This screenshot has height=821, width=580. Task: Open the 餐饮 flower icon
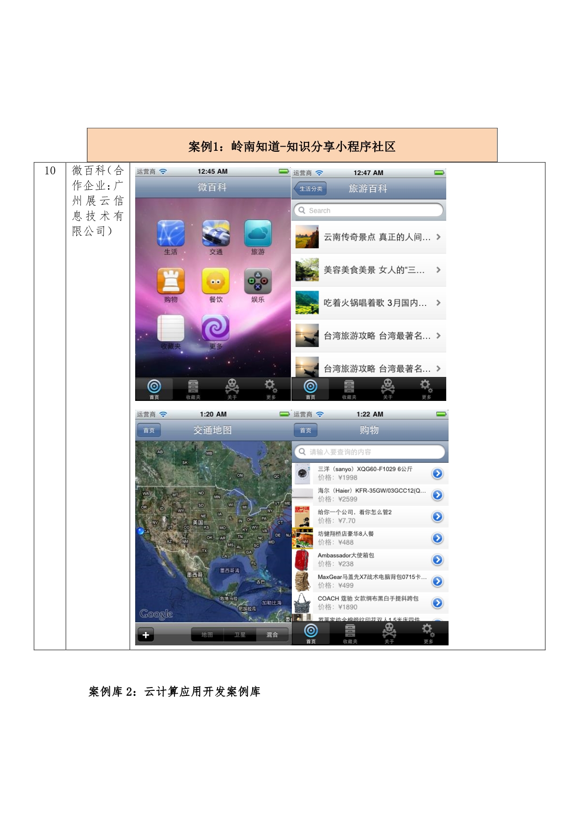(x=216, y=281)
